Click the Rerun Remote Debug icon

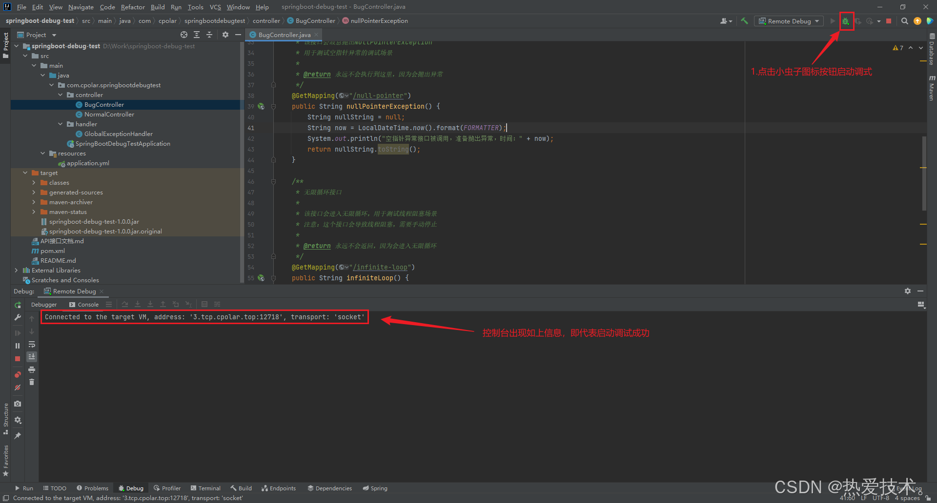[x=18, y=305]
